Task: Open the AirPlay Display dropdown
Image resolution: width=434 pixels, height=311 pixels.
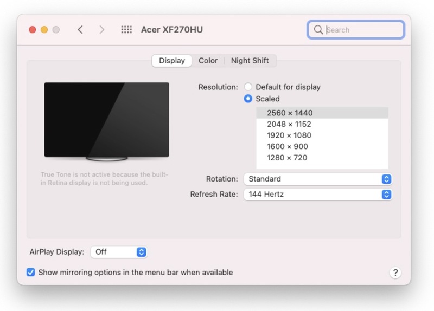Action: point(119,252)
